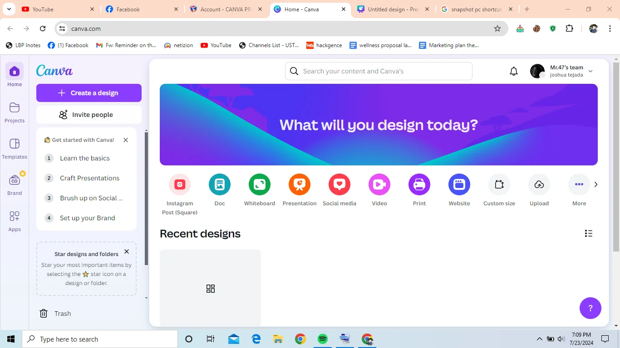Select the Instagram Post (Square) icon
The image size is (620, 348).
pos(180,184)
